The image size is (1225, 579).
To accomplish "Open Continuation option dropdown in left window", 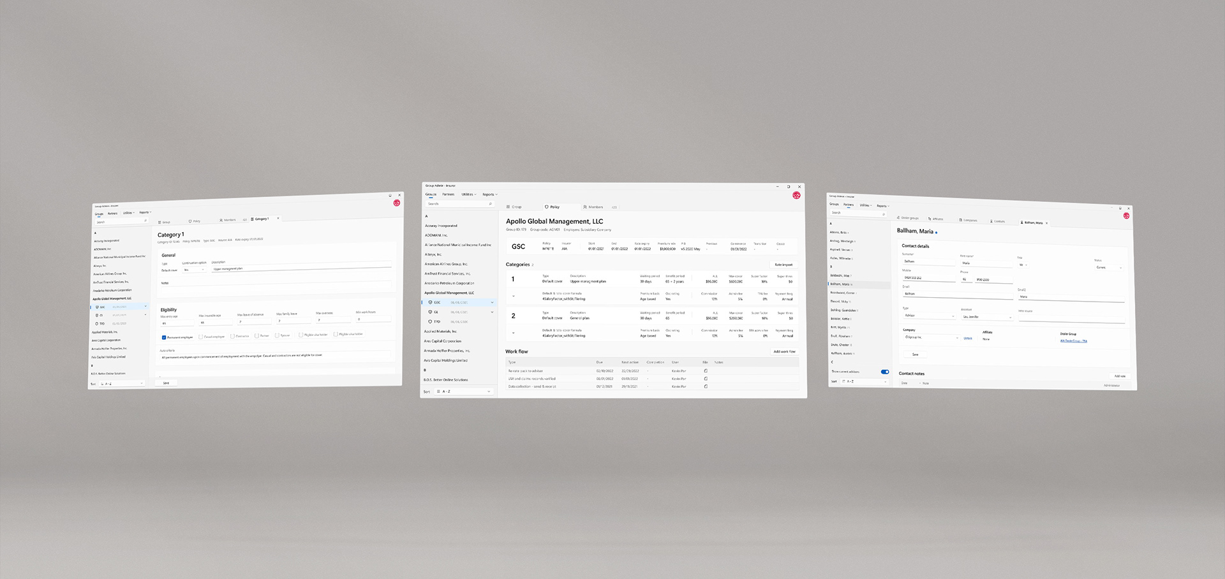I will click(x=194, y=270).
